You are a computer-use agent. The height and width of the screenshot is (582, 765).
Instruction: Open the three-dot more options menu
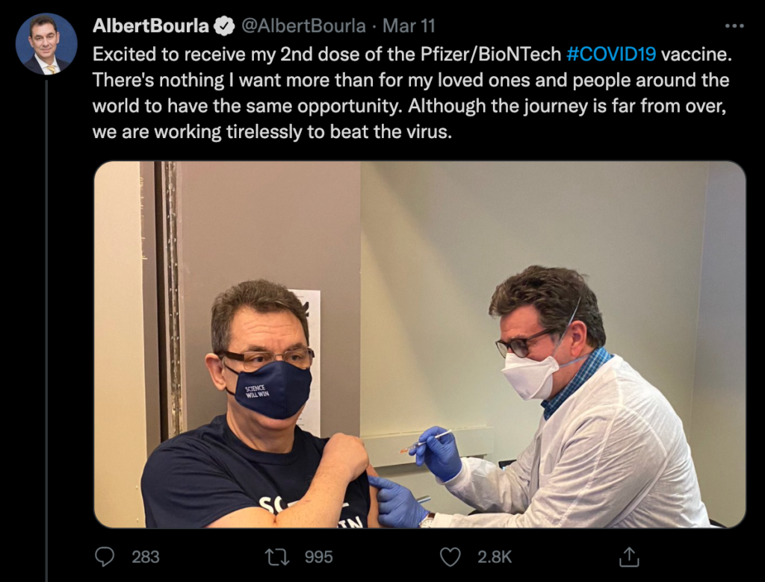click(x=734, y=26)
